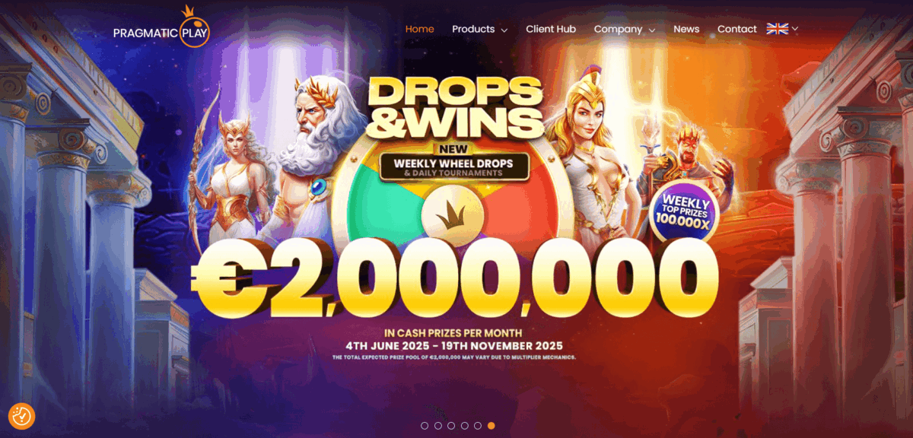Click the Pragmatic Play logo
913x438 pixels.
(x=161, y=27)
